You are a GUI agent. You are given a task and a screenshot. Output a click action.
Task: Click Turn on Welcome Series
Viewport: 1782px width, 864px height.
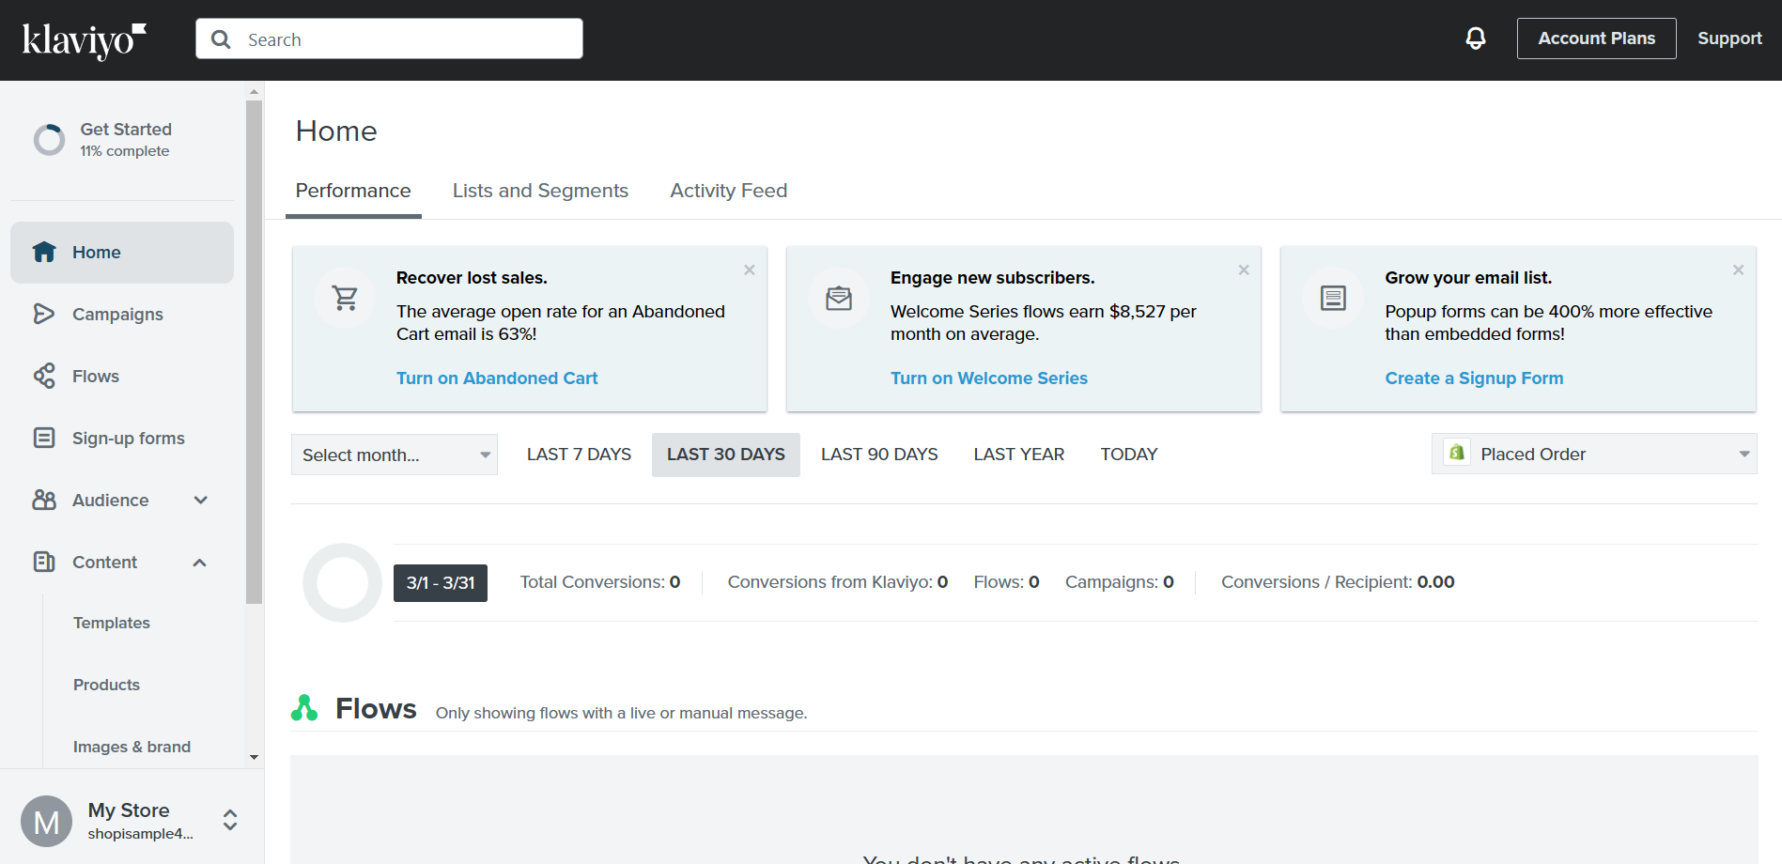point(989,378)
